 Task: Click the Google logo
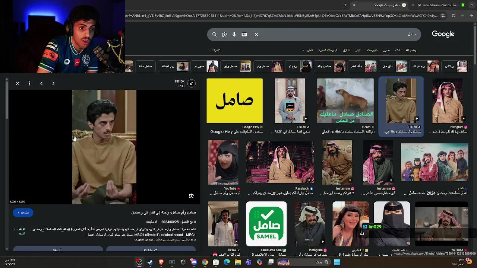click(x=443, y=34)
